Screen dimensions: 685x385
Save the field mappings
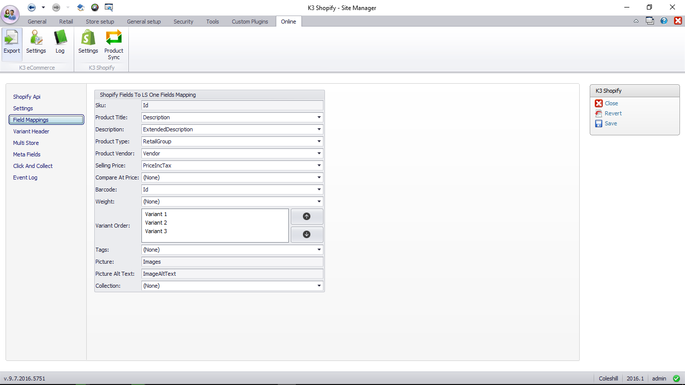(x=610, y=123)
